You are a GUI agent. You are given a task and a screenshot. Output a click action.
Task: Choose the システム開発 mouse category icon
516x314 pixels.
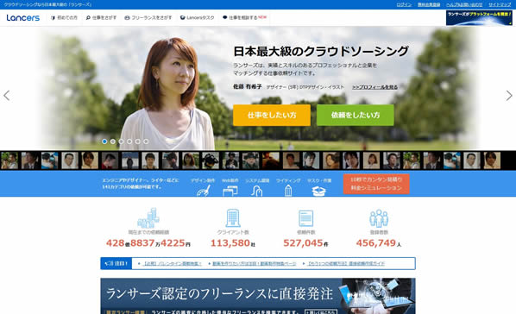(x=256, y=191)
